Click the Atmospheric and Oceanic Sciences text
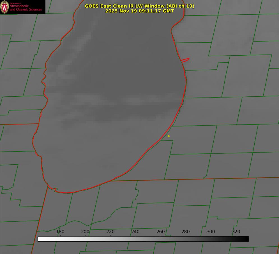 pyautogui.click(x=26, y=8)
